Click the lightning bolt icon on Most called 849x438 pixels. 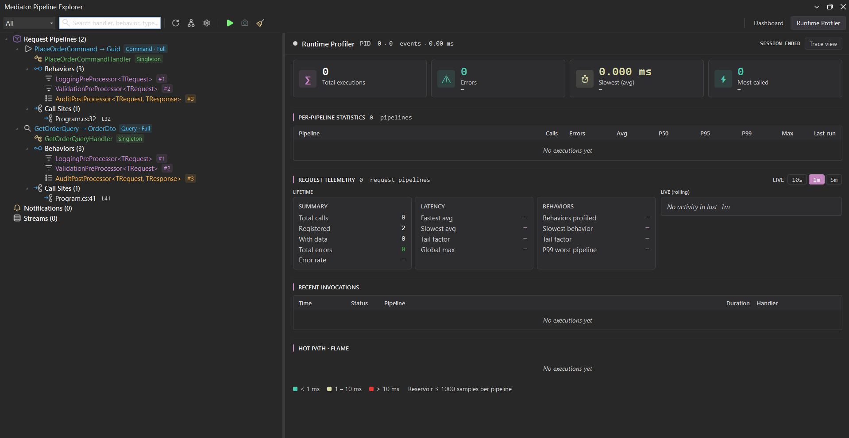pyautogui.click(x=723, y=79)
